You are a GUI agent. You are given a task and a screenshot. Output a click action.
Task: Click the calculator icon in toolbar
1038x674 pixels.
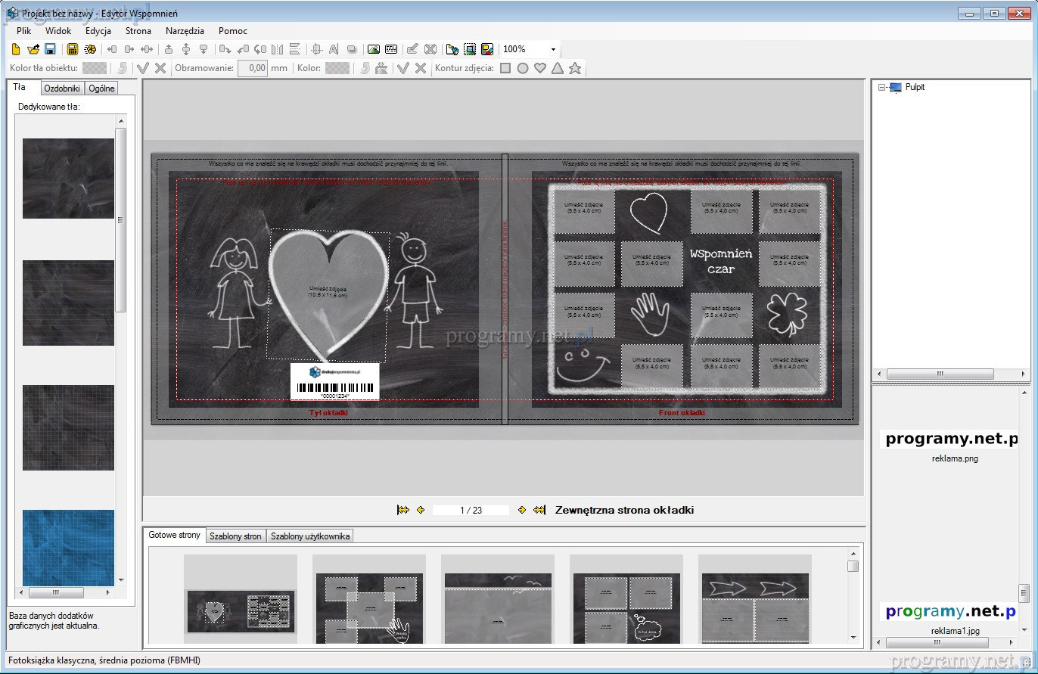pyautogui.click(x=73, y=49)
